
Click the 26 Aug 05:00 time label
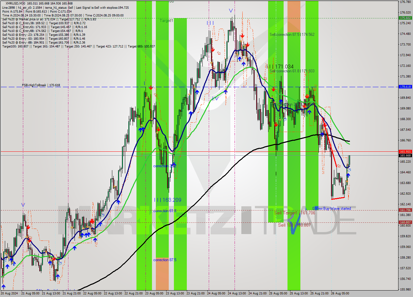click(x=340, y=293)
